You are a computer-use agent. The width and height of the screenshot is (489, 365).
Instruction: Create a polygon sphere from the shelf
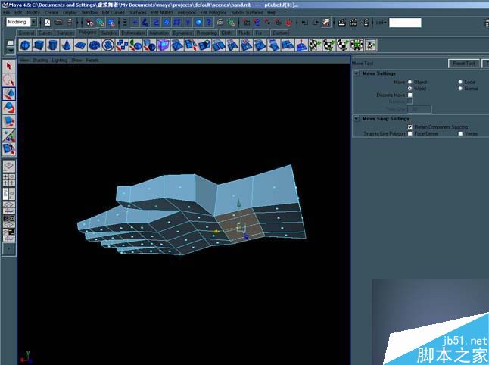point(25,45)
